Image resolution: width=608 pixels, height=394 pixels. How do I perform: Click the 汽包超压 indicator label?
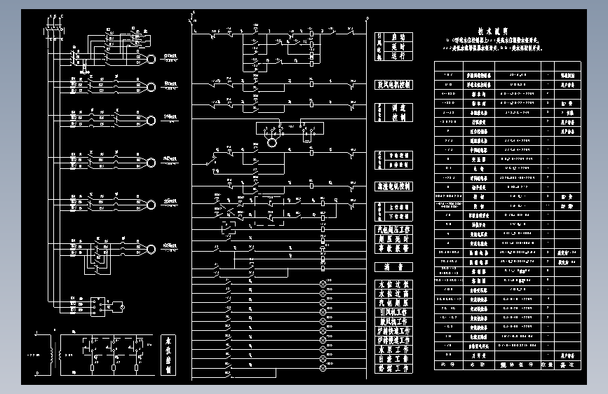point(393,303)
